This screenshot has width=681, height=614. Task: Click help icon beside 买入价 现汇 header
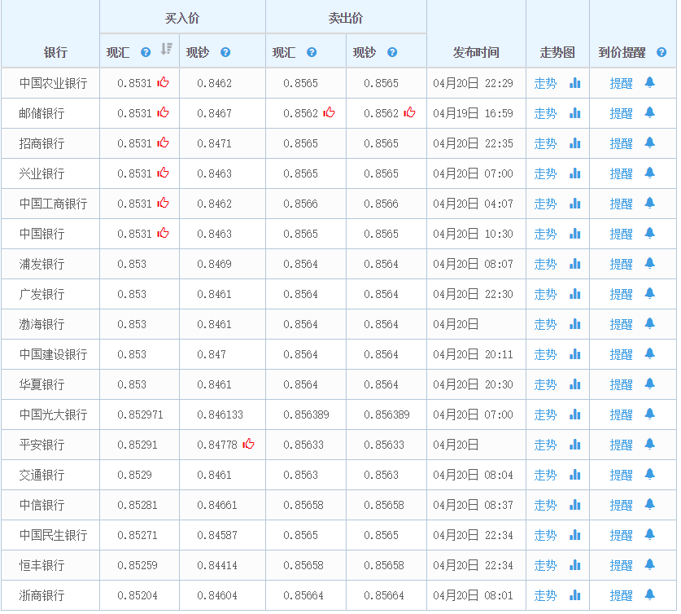pos(146,52)
